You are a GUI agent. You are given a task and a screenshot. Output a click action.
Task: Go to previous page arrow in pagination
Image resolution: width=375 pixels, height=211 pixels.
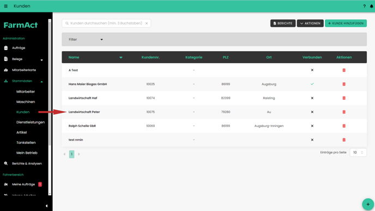coord(64,154)
